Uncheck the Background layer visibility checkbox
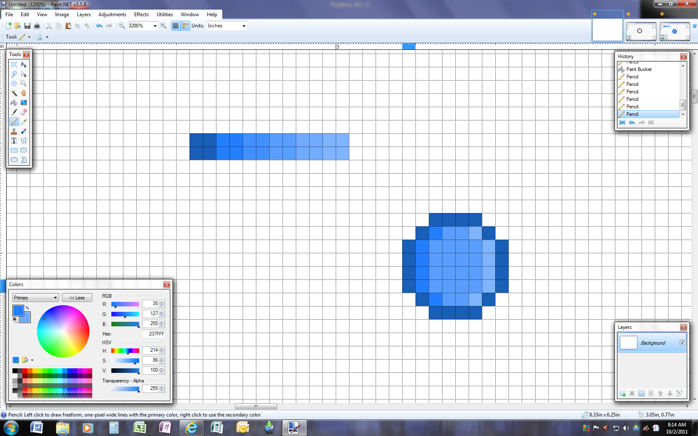 682,343
